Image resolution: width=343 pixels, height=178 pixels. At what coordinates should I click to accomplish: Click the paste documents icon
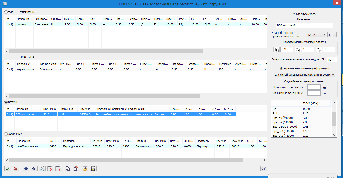(76, 169)
